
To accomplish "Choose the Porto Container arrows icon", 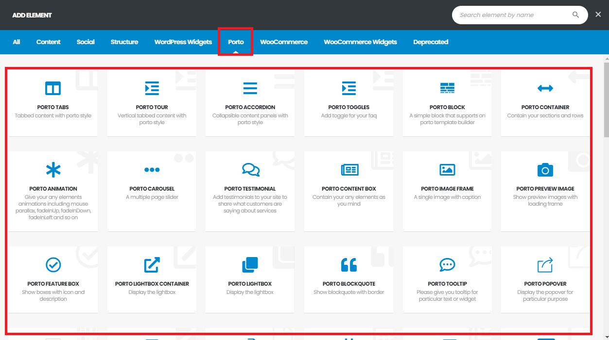I will click(x=545, y=88).
